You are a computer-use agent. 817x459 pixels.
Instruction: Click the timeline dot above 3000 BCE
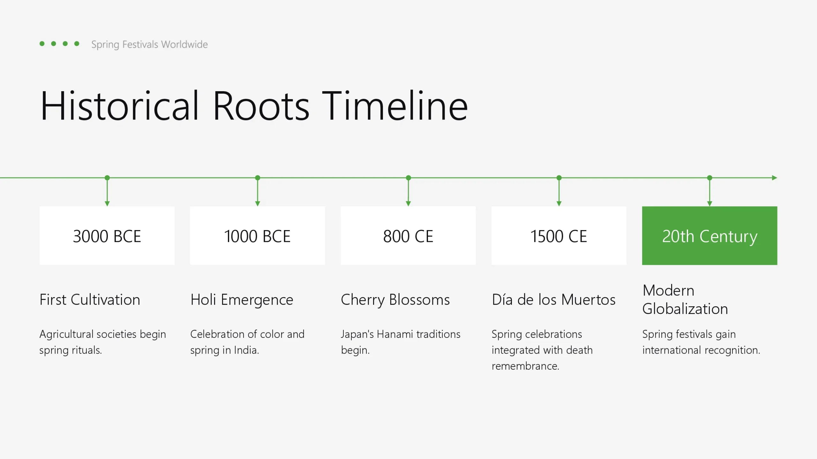tap(107, 178)
